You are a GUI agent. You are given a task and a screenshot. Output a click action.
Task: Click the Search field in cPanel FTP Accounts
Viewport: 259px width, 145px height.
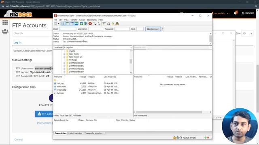32,33
